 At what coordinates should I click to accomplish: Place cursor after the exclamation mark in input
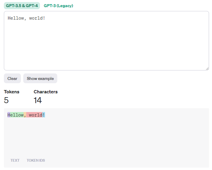pos(45,18)
